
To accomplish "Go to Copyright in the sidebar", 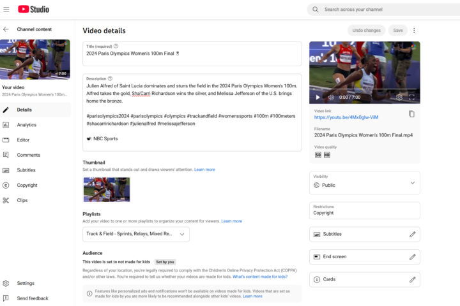I will point(27,186).
